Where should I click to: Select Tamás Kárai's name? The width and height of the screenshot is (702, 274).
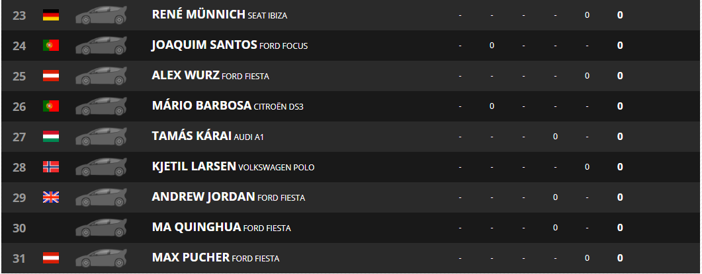[x=192, y=136]
